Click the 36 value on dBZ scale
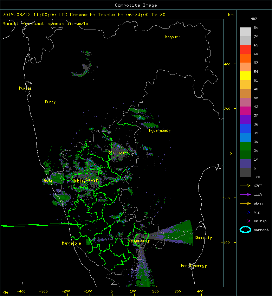 [256, 124]
